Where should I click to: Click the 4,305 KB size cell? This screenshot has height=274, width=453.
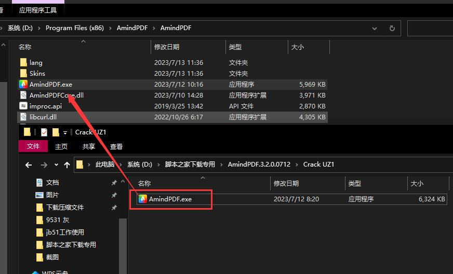tap(312, 117)
